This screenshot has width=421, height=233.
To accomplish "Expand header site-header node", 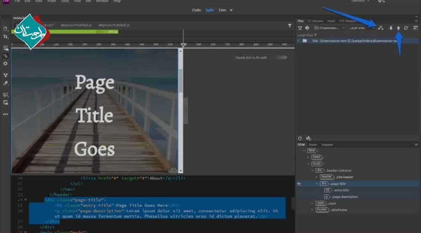I will tap(317, 177).
